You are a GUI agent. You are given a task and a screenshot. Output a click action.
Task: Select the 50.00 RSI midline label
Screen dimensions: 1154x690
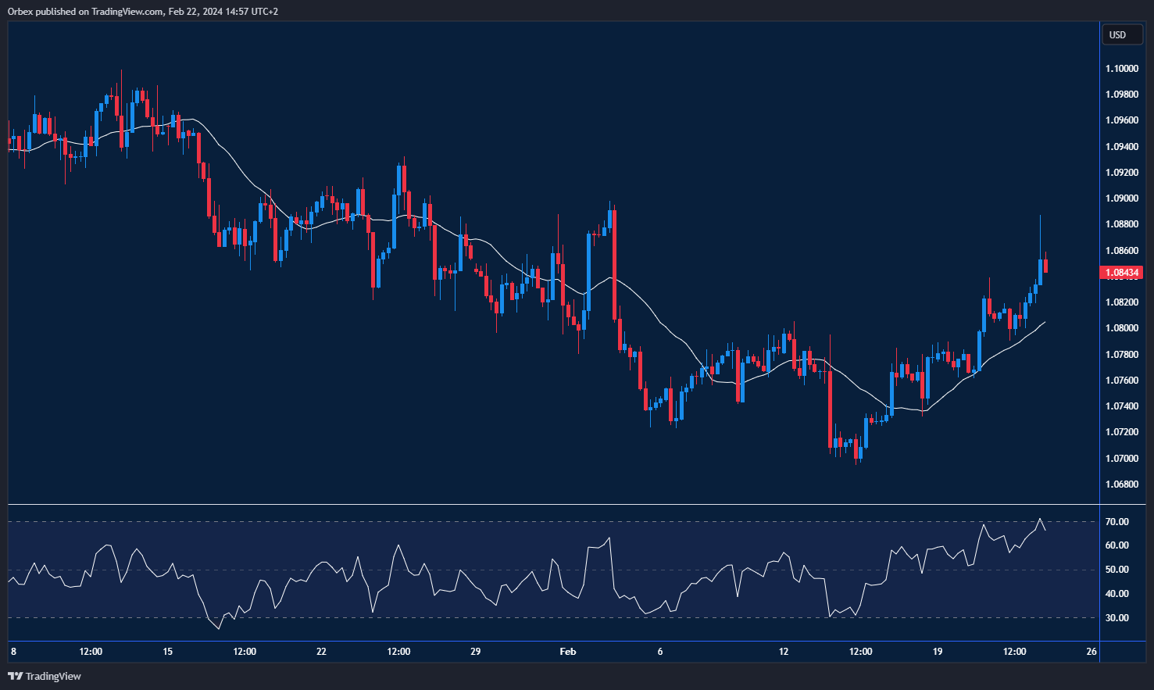[1116, 570]
